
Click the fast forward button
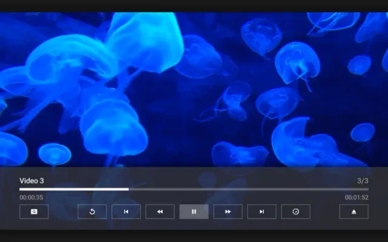click(x=227, y=212)
